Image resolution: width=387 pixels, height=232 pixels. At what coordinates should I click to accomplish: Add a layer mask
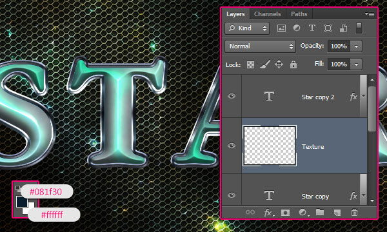tap(285, 212)
